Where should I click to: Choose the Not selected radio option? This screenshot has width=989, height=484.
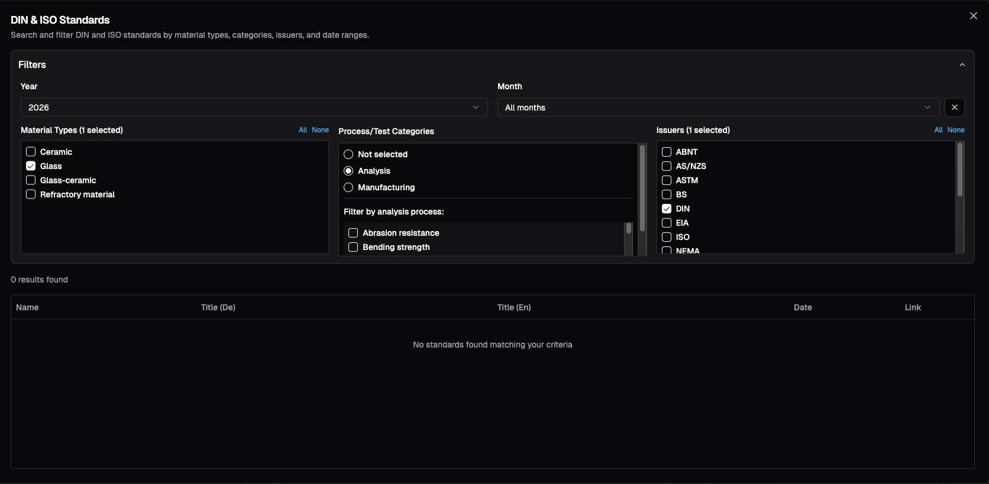(348, 154)
